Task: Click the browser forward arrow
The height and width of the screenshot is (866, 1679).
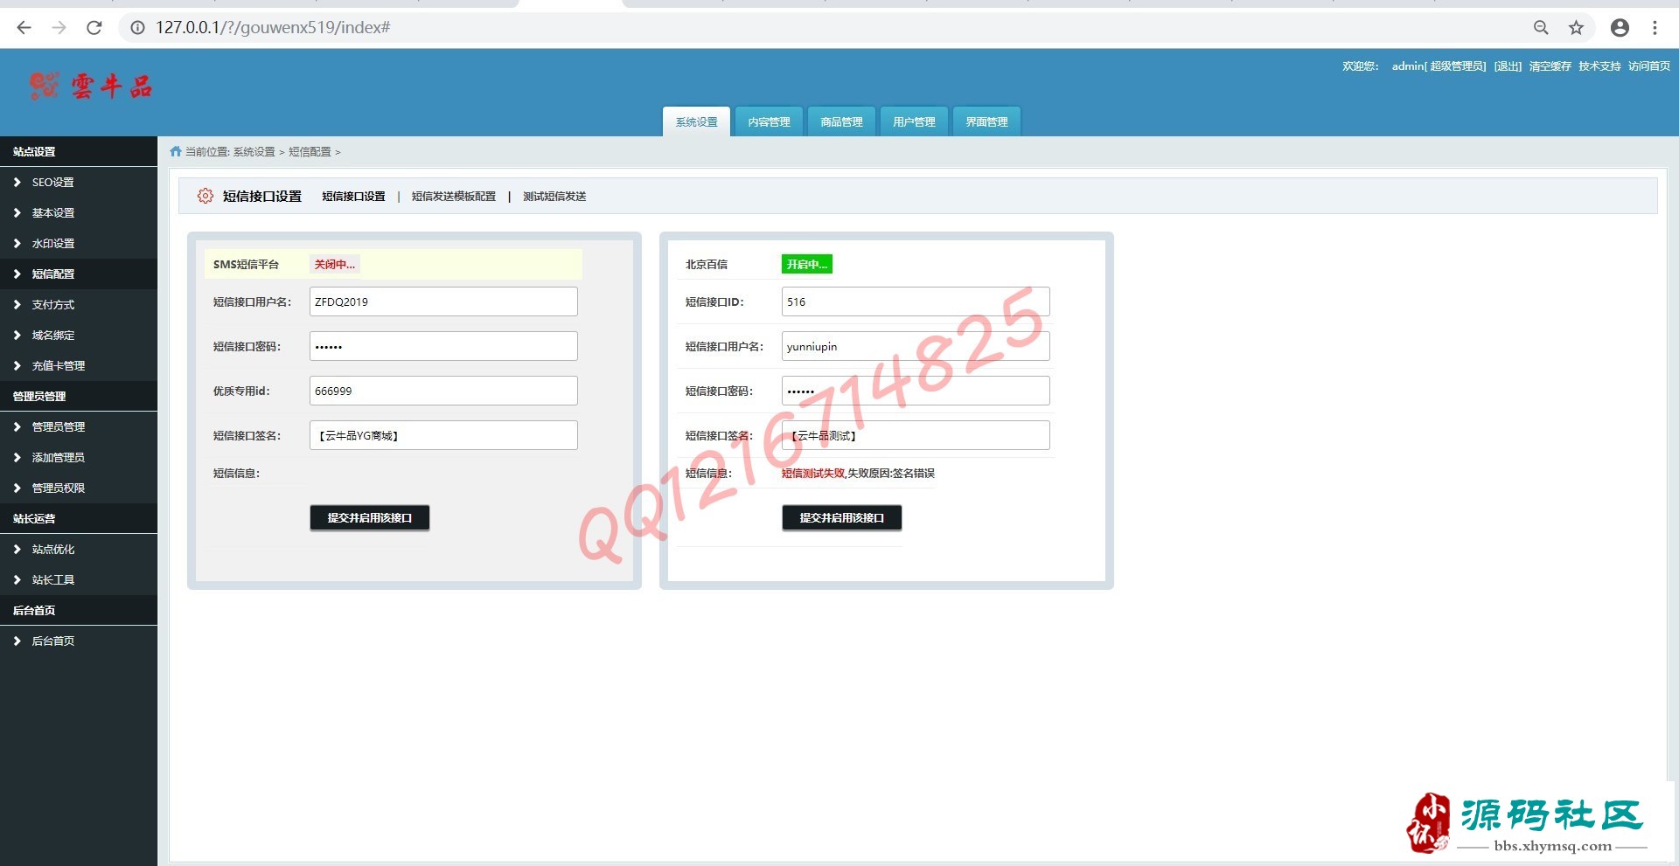Action: tap(59, 28)
